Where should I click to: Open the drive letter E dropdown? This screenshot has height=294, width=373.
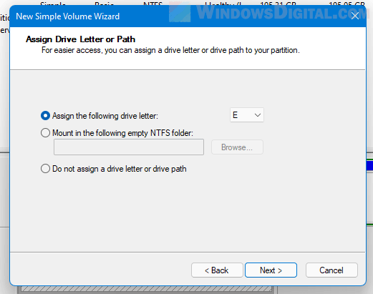(x=247, y=115)
